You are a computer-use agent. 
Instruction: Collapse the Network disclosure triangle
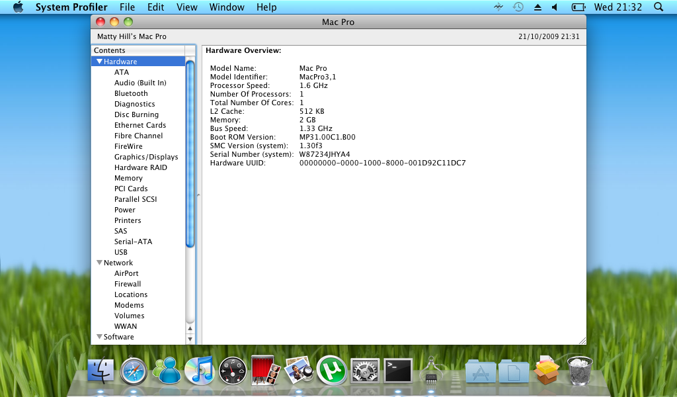tap(99, 263)
